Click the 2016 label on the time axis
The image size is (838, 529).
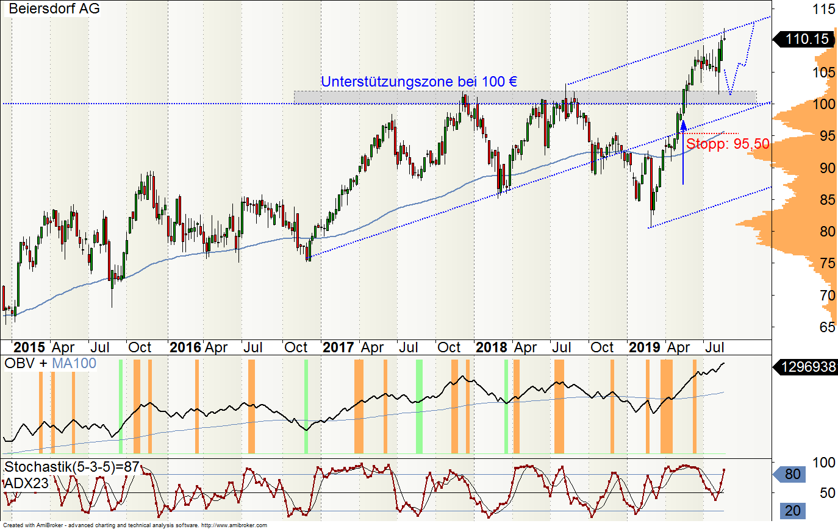[x=185, y=347]
